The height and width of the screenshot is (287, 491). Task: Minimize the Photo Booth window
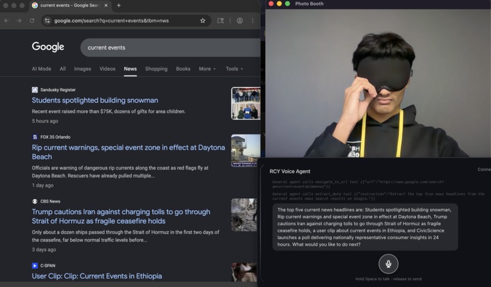tap(279, 4)
